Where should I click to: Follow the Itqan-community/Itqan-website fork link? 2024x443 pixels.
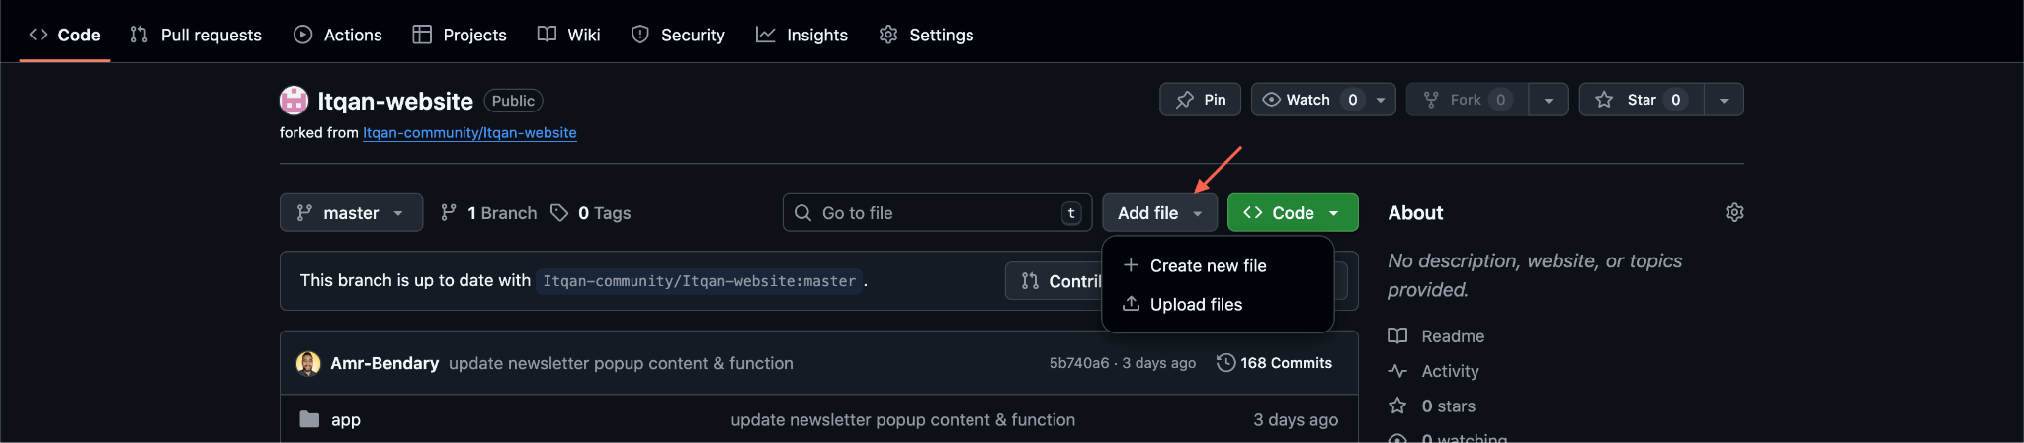(x=469, y=133)
